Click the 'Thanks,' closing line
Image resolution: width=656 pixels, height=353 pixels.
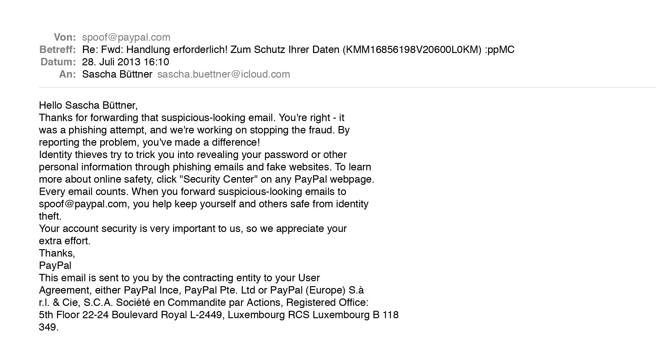57,253
